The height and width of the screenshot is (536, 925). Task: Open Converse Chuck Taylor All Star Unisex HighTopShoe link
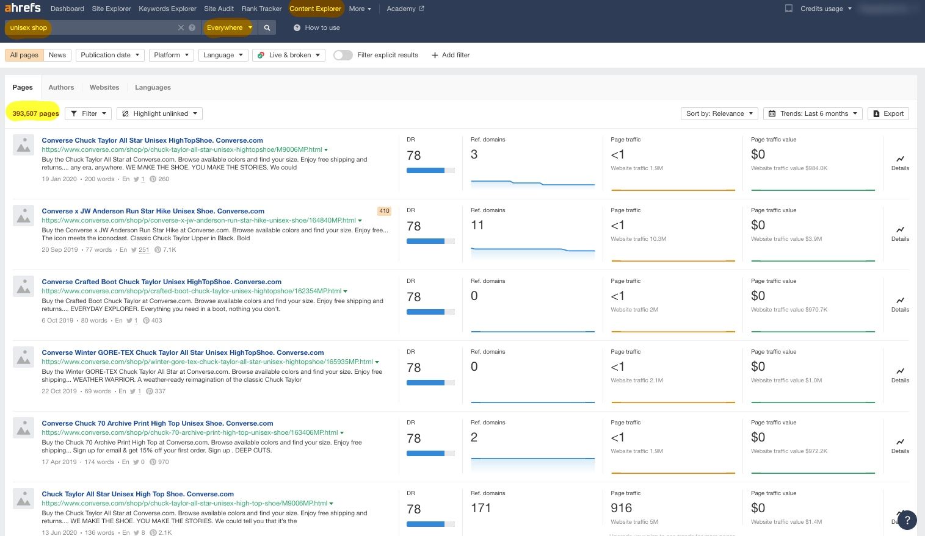coord(152,140)
